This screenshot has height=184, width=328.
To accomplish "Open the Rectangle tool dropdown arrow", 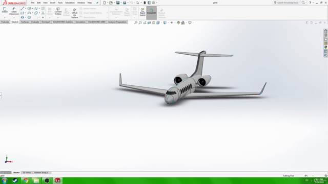I will click(26, 13).
